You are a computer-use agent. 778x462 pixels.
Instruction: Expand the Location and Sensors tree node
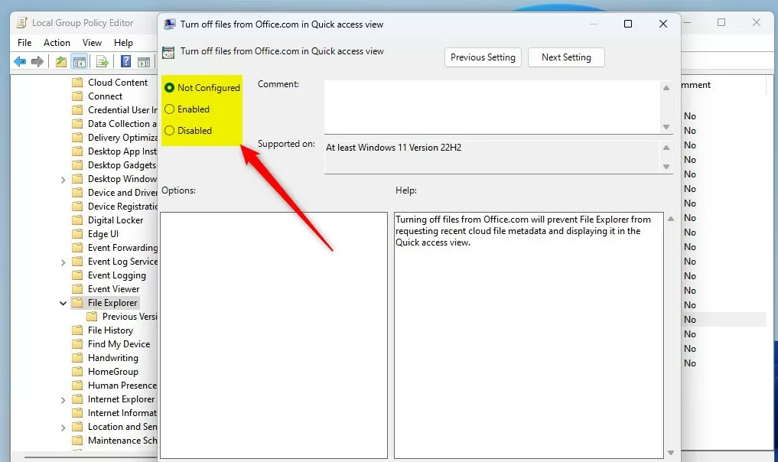point(63,428)
